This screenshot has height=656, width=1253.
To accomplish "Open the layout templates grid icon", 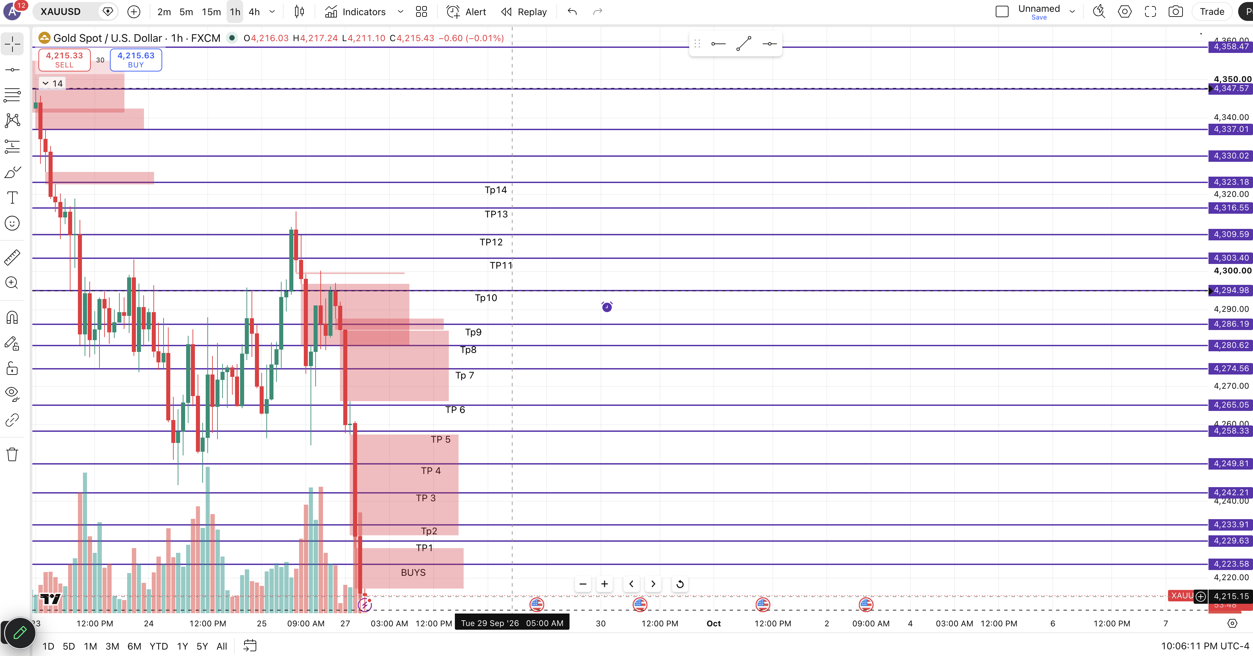I will coord(421,12).
